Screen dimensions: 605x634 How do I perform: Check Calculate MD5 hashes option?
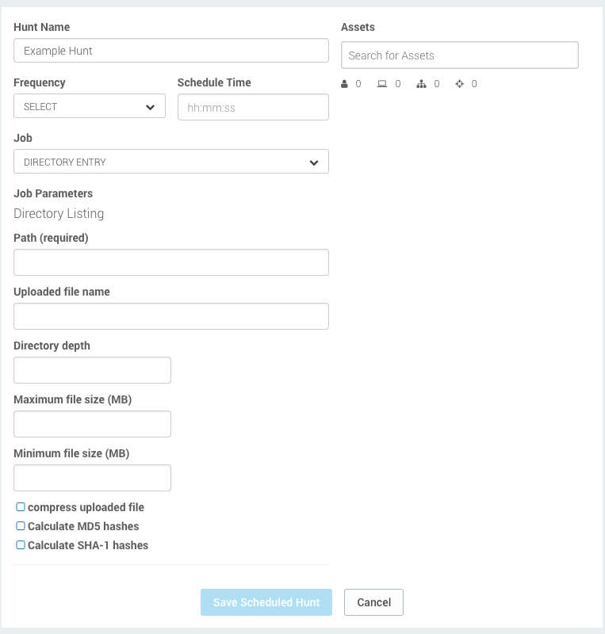pos(21,526)
